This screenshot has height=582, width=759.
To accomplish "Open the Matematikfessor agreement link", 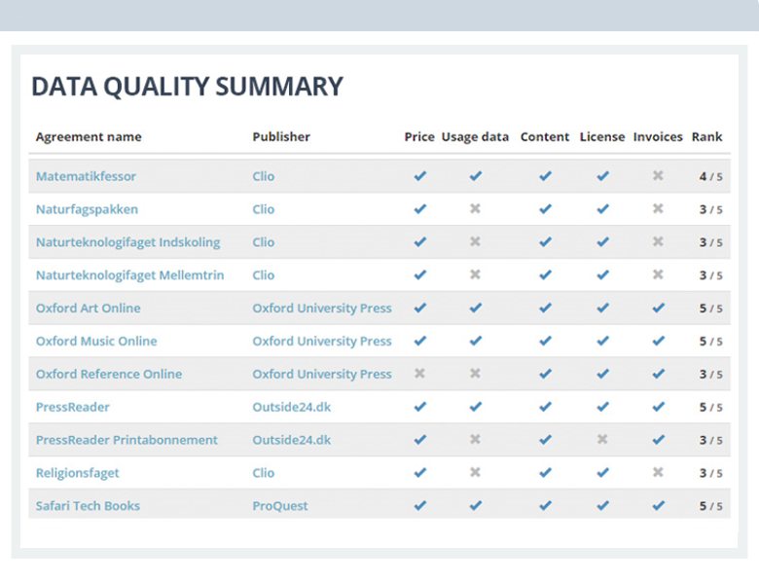I will pyautogui.click(x=86, y=176).
